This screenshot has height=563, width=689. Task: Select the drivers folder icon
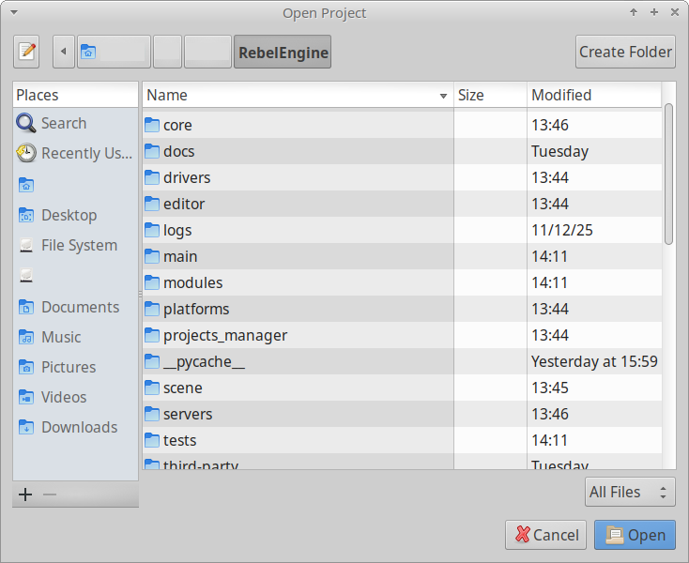(152, 177)
